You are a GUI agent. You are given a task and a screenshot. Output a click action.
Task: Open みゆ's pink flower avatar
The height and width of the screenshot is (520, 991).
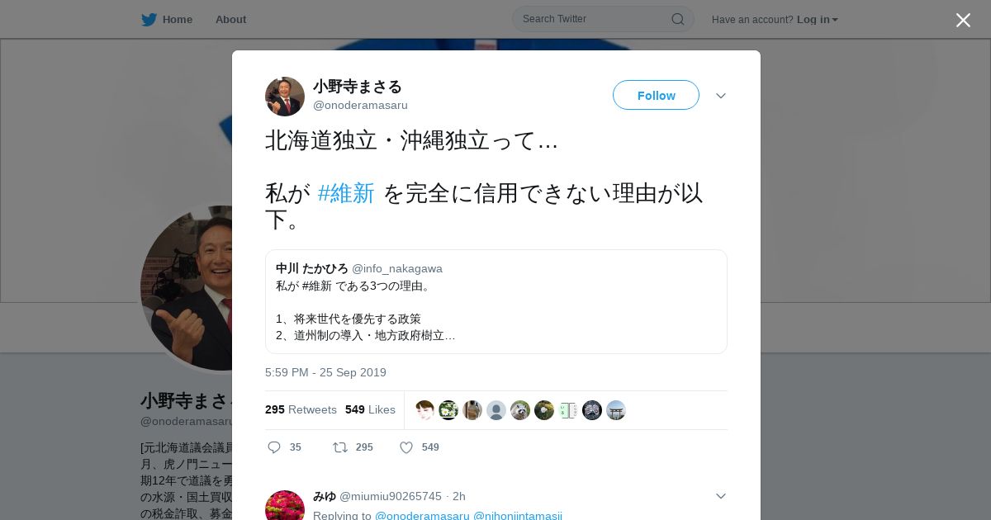[x=285, y=505]
